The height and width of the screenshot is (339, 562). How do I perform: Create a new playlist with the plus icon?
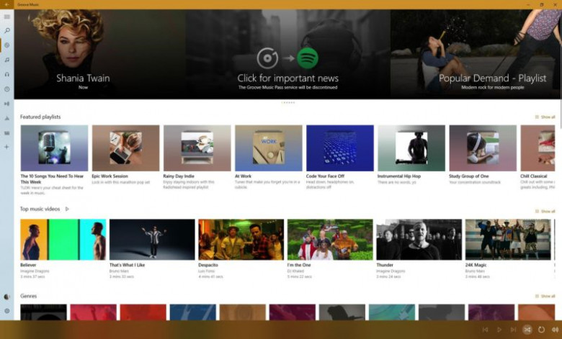[7, 147]
